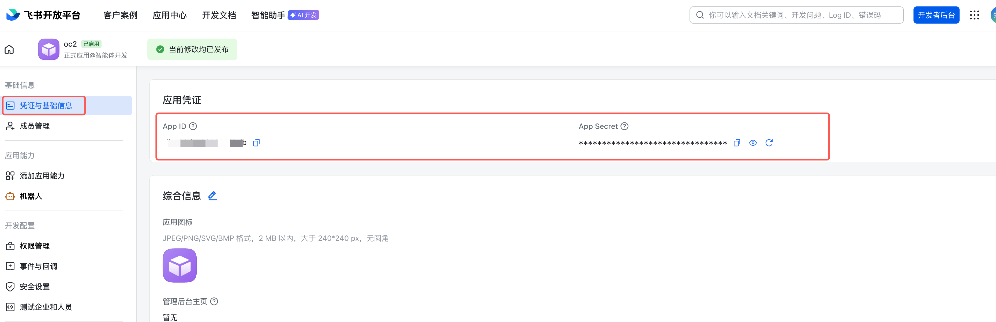Reveal App Secret with eye icon
The height and width of the screenshot is (322, 996).
coord(752,143)
